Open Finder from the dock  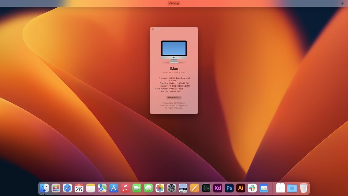click(44, 188)
